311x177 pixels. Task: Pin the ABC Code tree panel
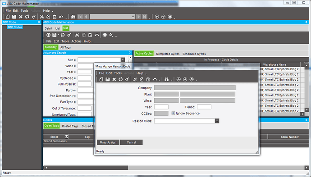[x=39, y=23]
